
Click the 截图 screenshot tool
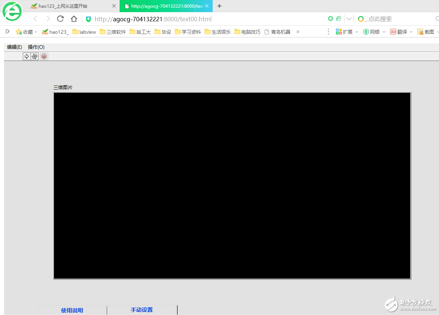[x=426, y=32]
